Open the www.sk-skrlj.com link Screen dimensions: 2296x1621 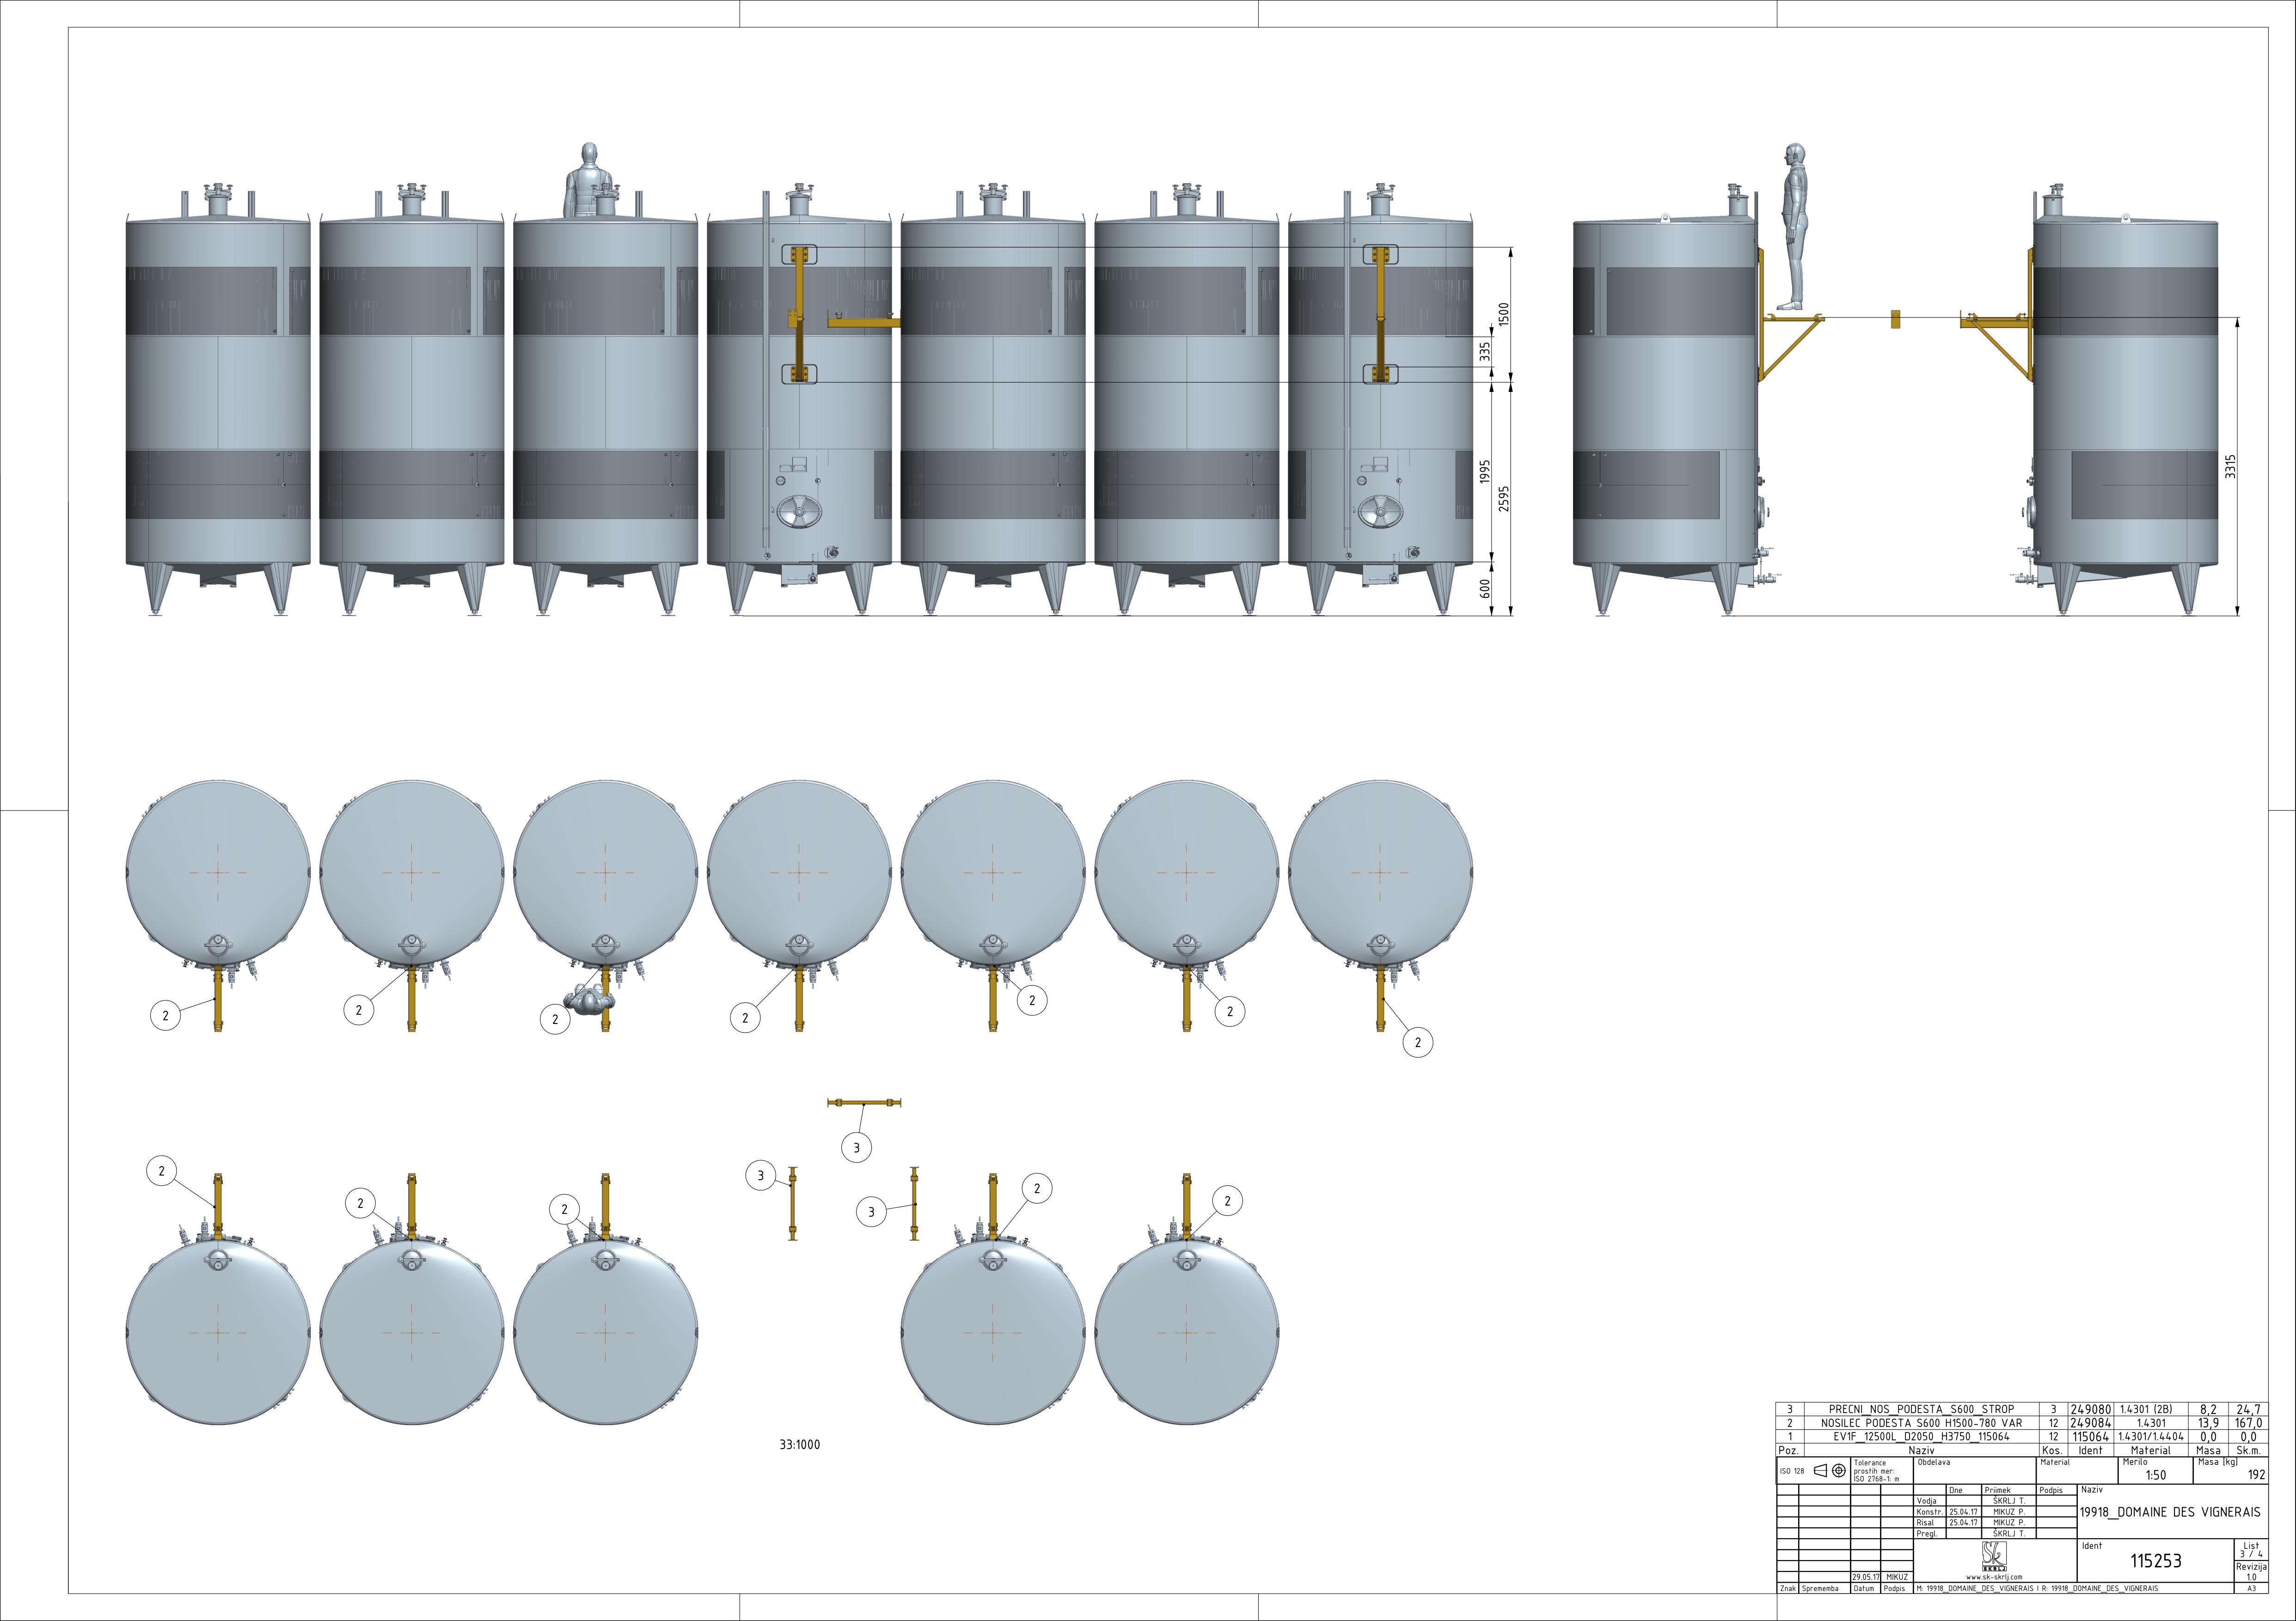pyautogui.click(x=1994, y=1578)
